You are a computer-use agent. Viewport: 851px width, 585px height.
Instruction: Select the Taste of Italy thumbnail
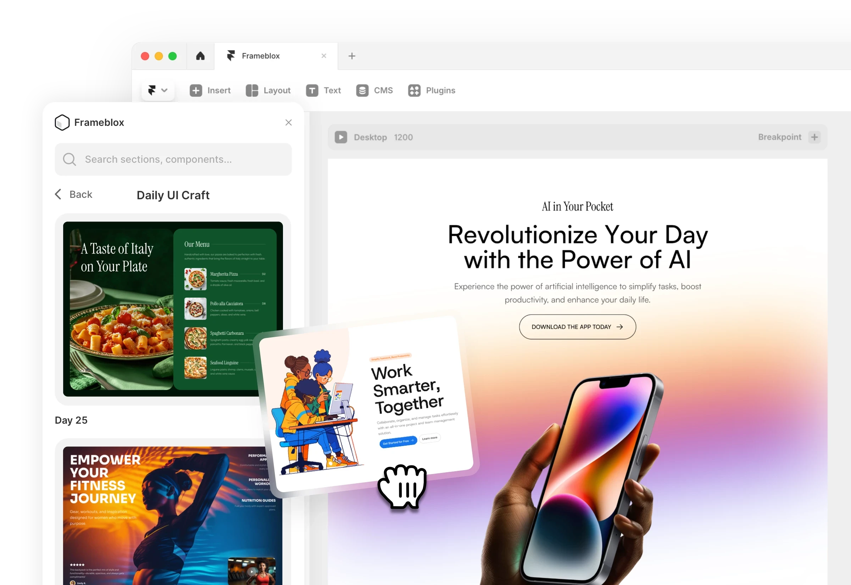[161, 308]
